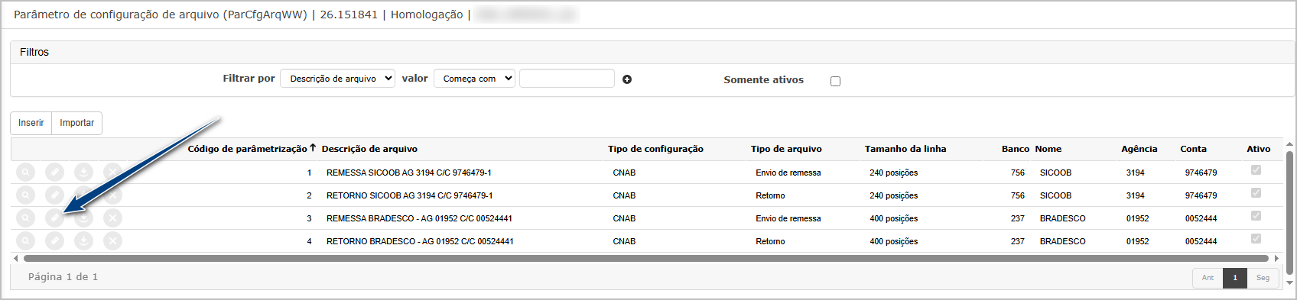Viewport: 1297px width, 300px height.
Task: Sort by Código de parâmetrização arrow
Action: (x=313, y=148)
